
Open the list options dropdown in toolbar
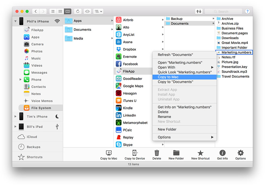98,11
